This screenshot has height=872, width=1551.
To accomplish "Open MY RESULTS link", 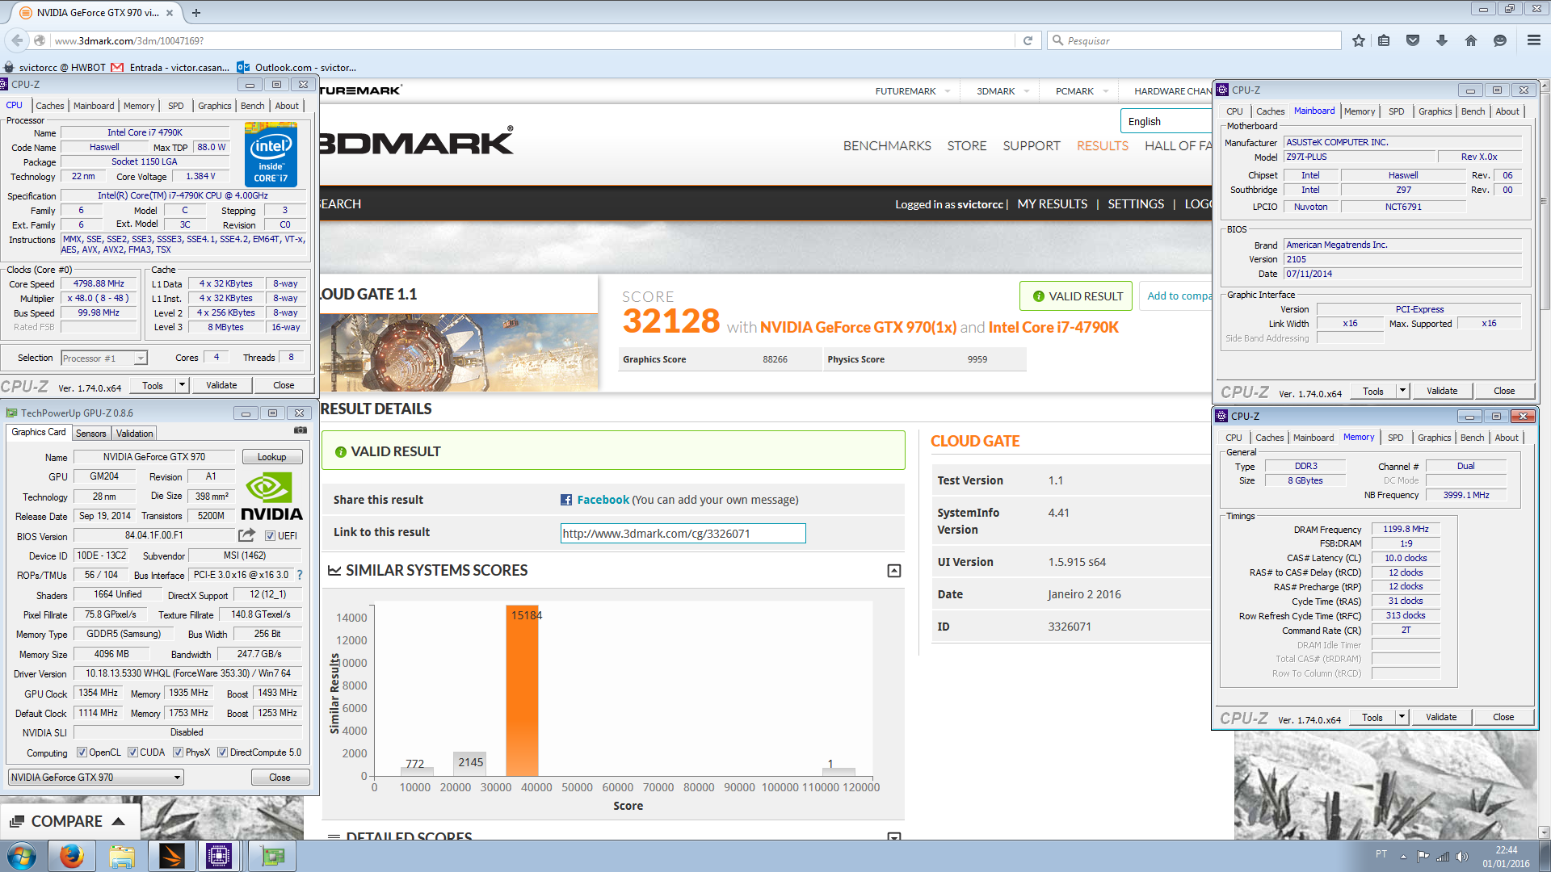I will (1052, 204).
